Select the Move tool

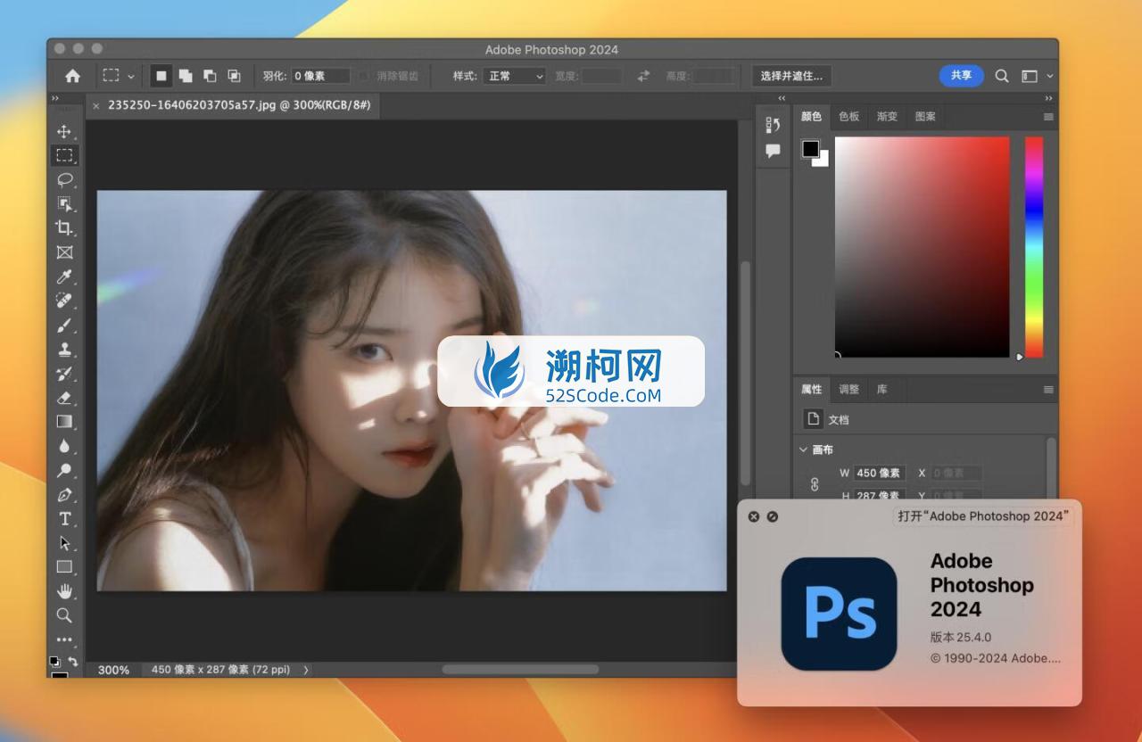click(64, 131)
